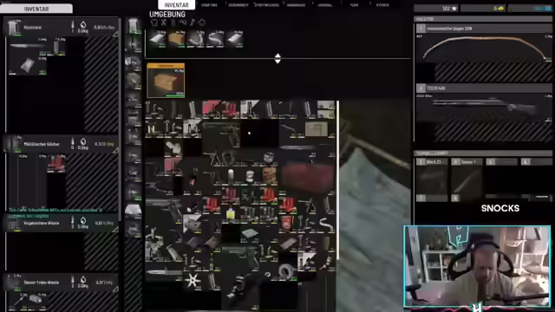Select the knife in the Rucksack grid
555x312 pixels.
(x=28, y=46)
